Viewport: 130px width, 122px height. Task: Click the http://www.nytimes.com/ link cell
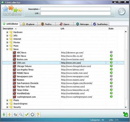click(x=73, y=87)
